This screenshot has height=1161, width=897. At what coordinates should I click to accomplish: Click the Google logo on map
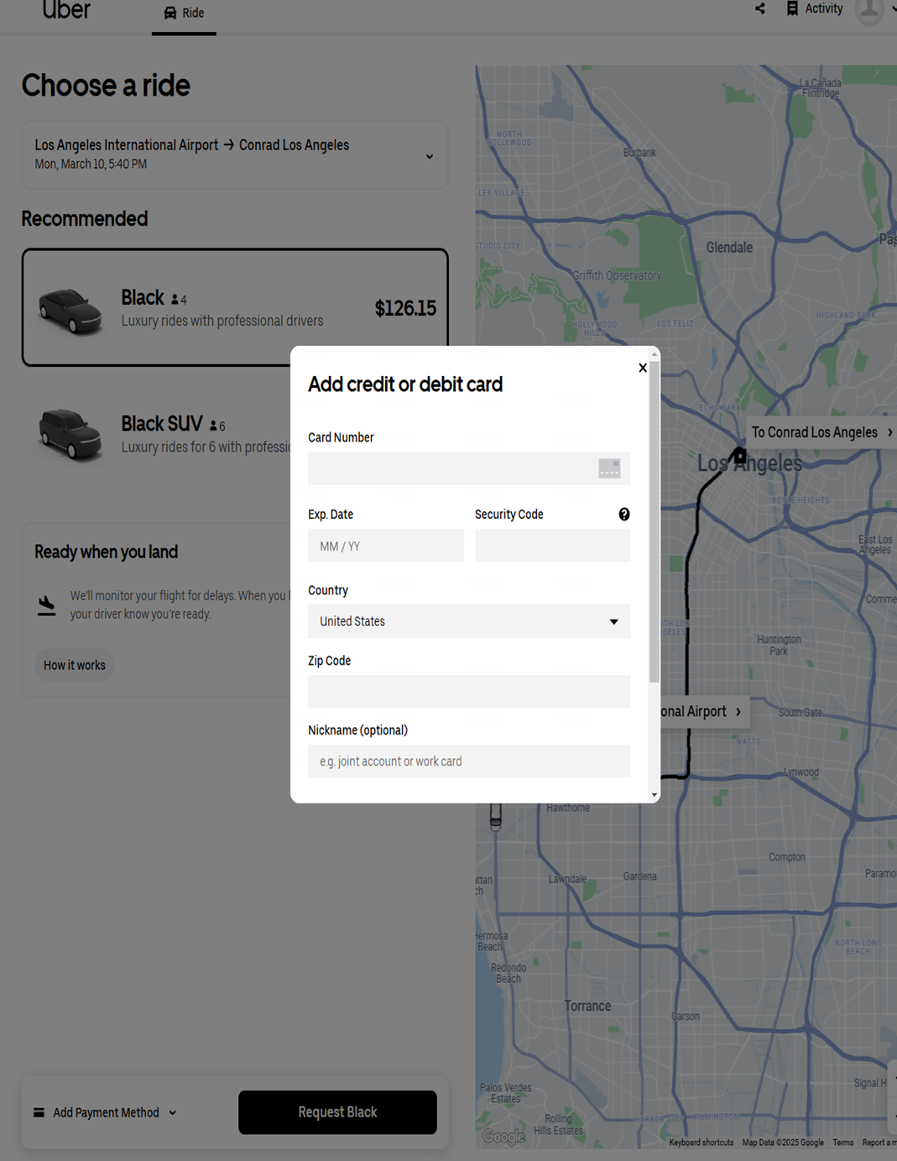[503, 1137]
